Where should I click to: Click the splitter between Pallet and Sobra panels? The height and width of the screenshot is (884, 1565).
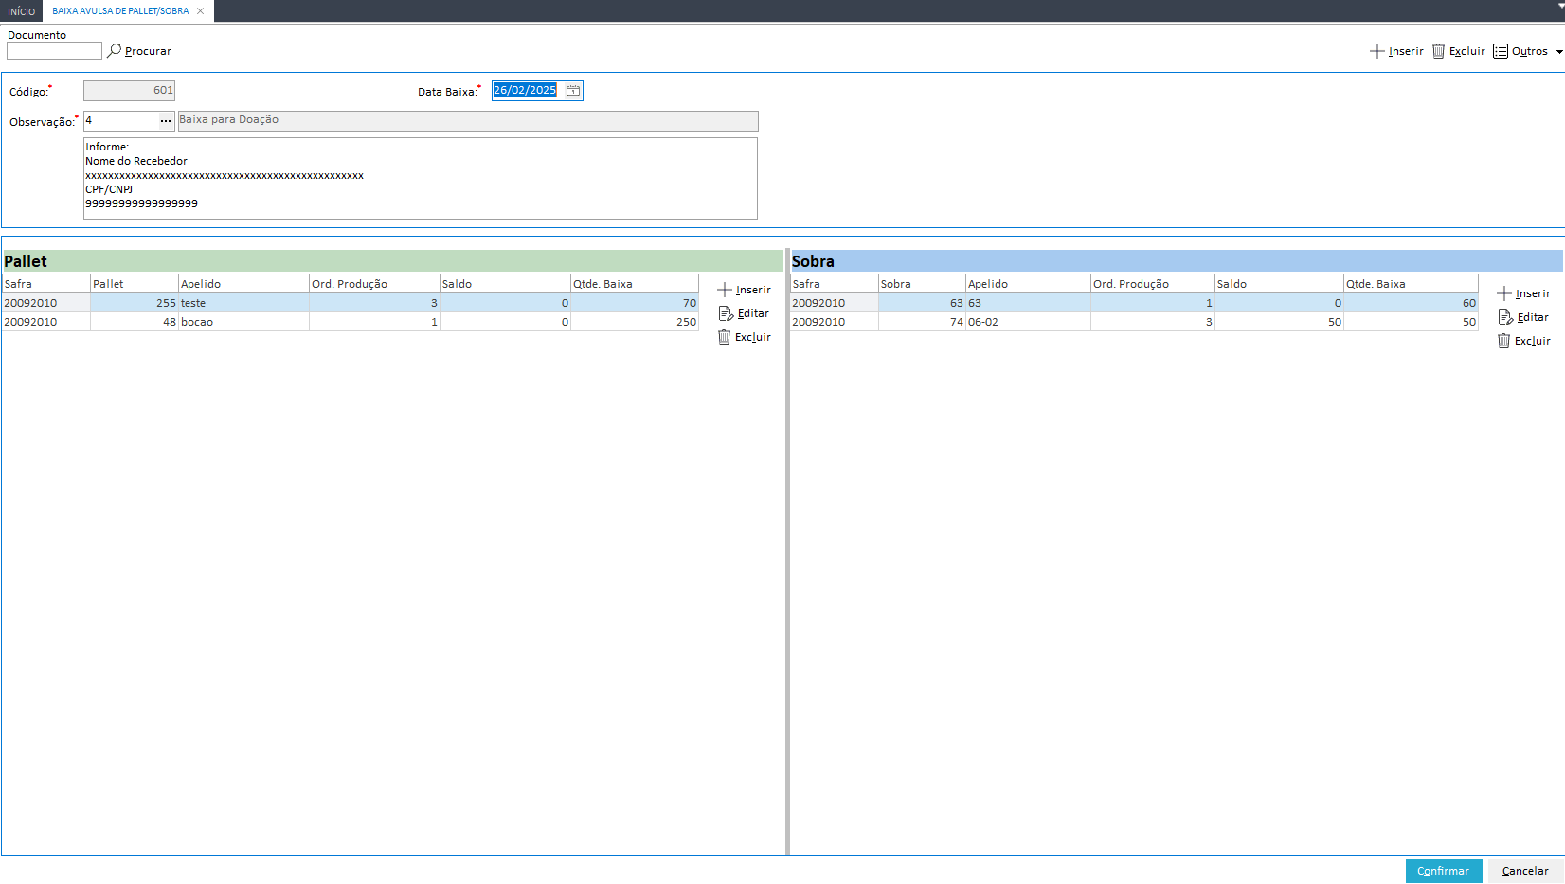[787, 552]
